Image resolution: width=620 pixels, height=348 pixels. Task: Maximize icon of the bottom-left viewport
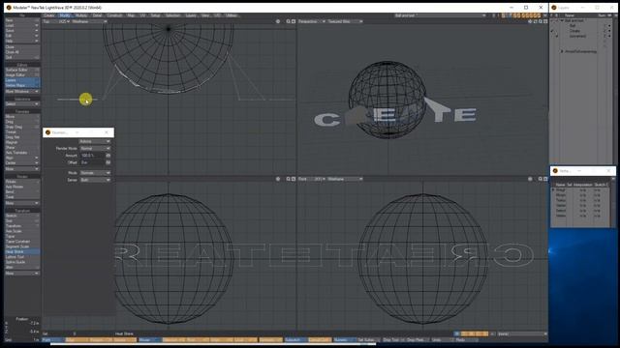(294, 179)
